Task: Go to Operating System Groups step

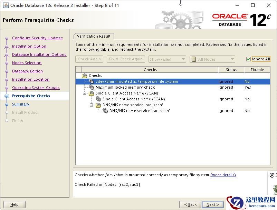Action: [x=36, y=88]
